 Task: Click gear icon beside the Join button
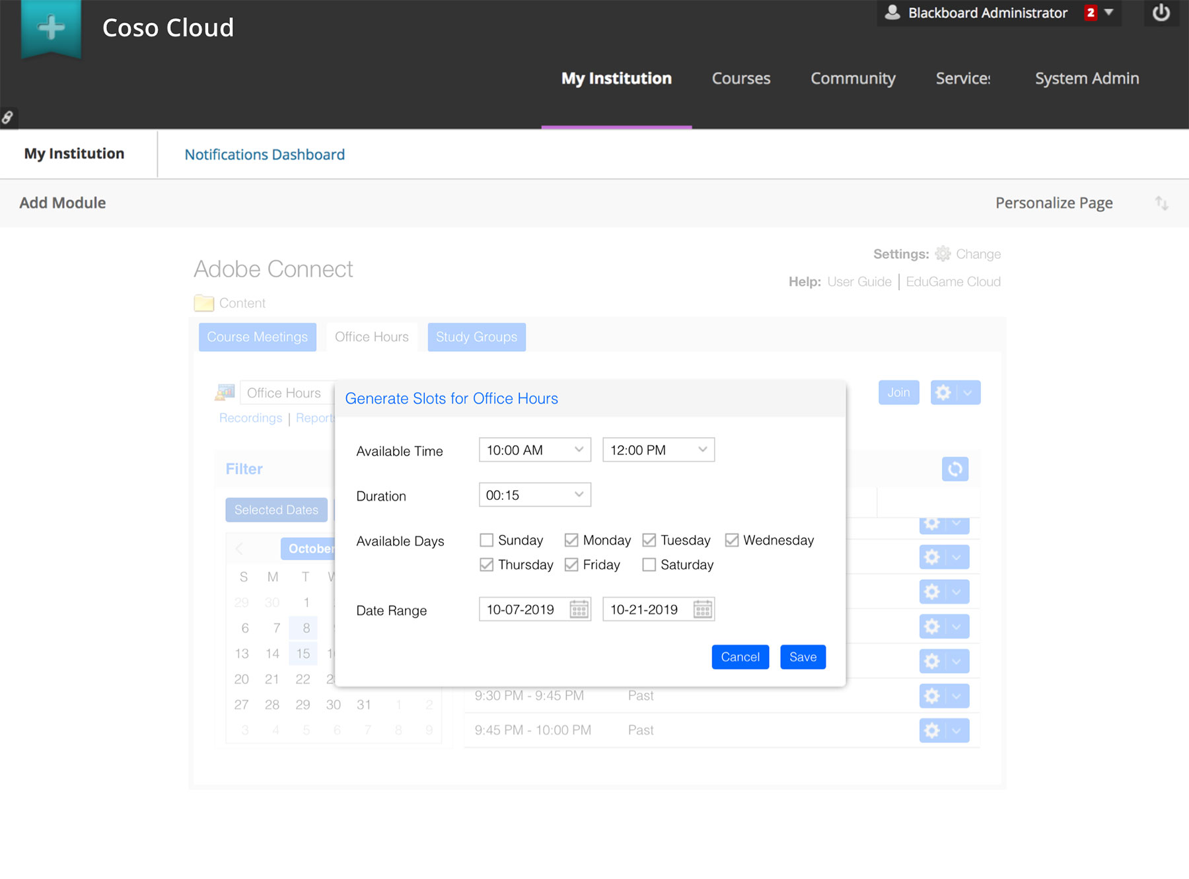pos(943,392)
